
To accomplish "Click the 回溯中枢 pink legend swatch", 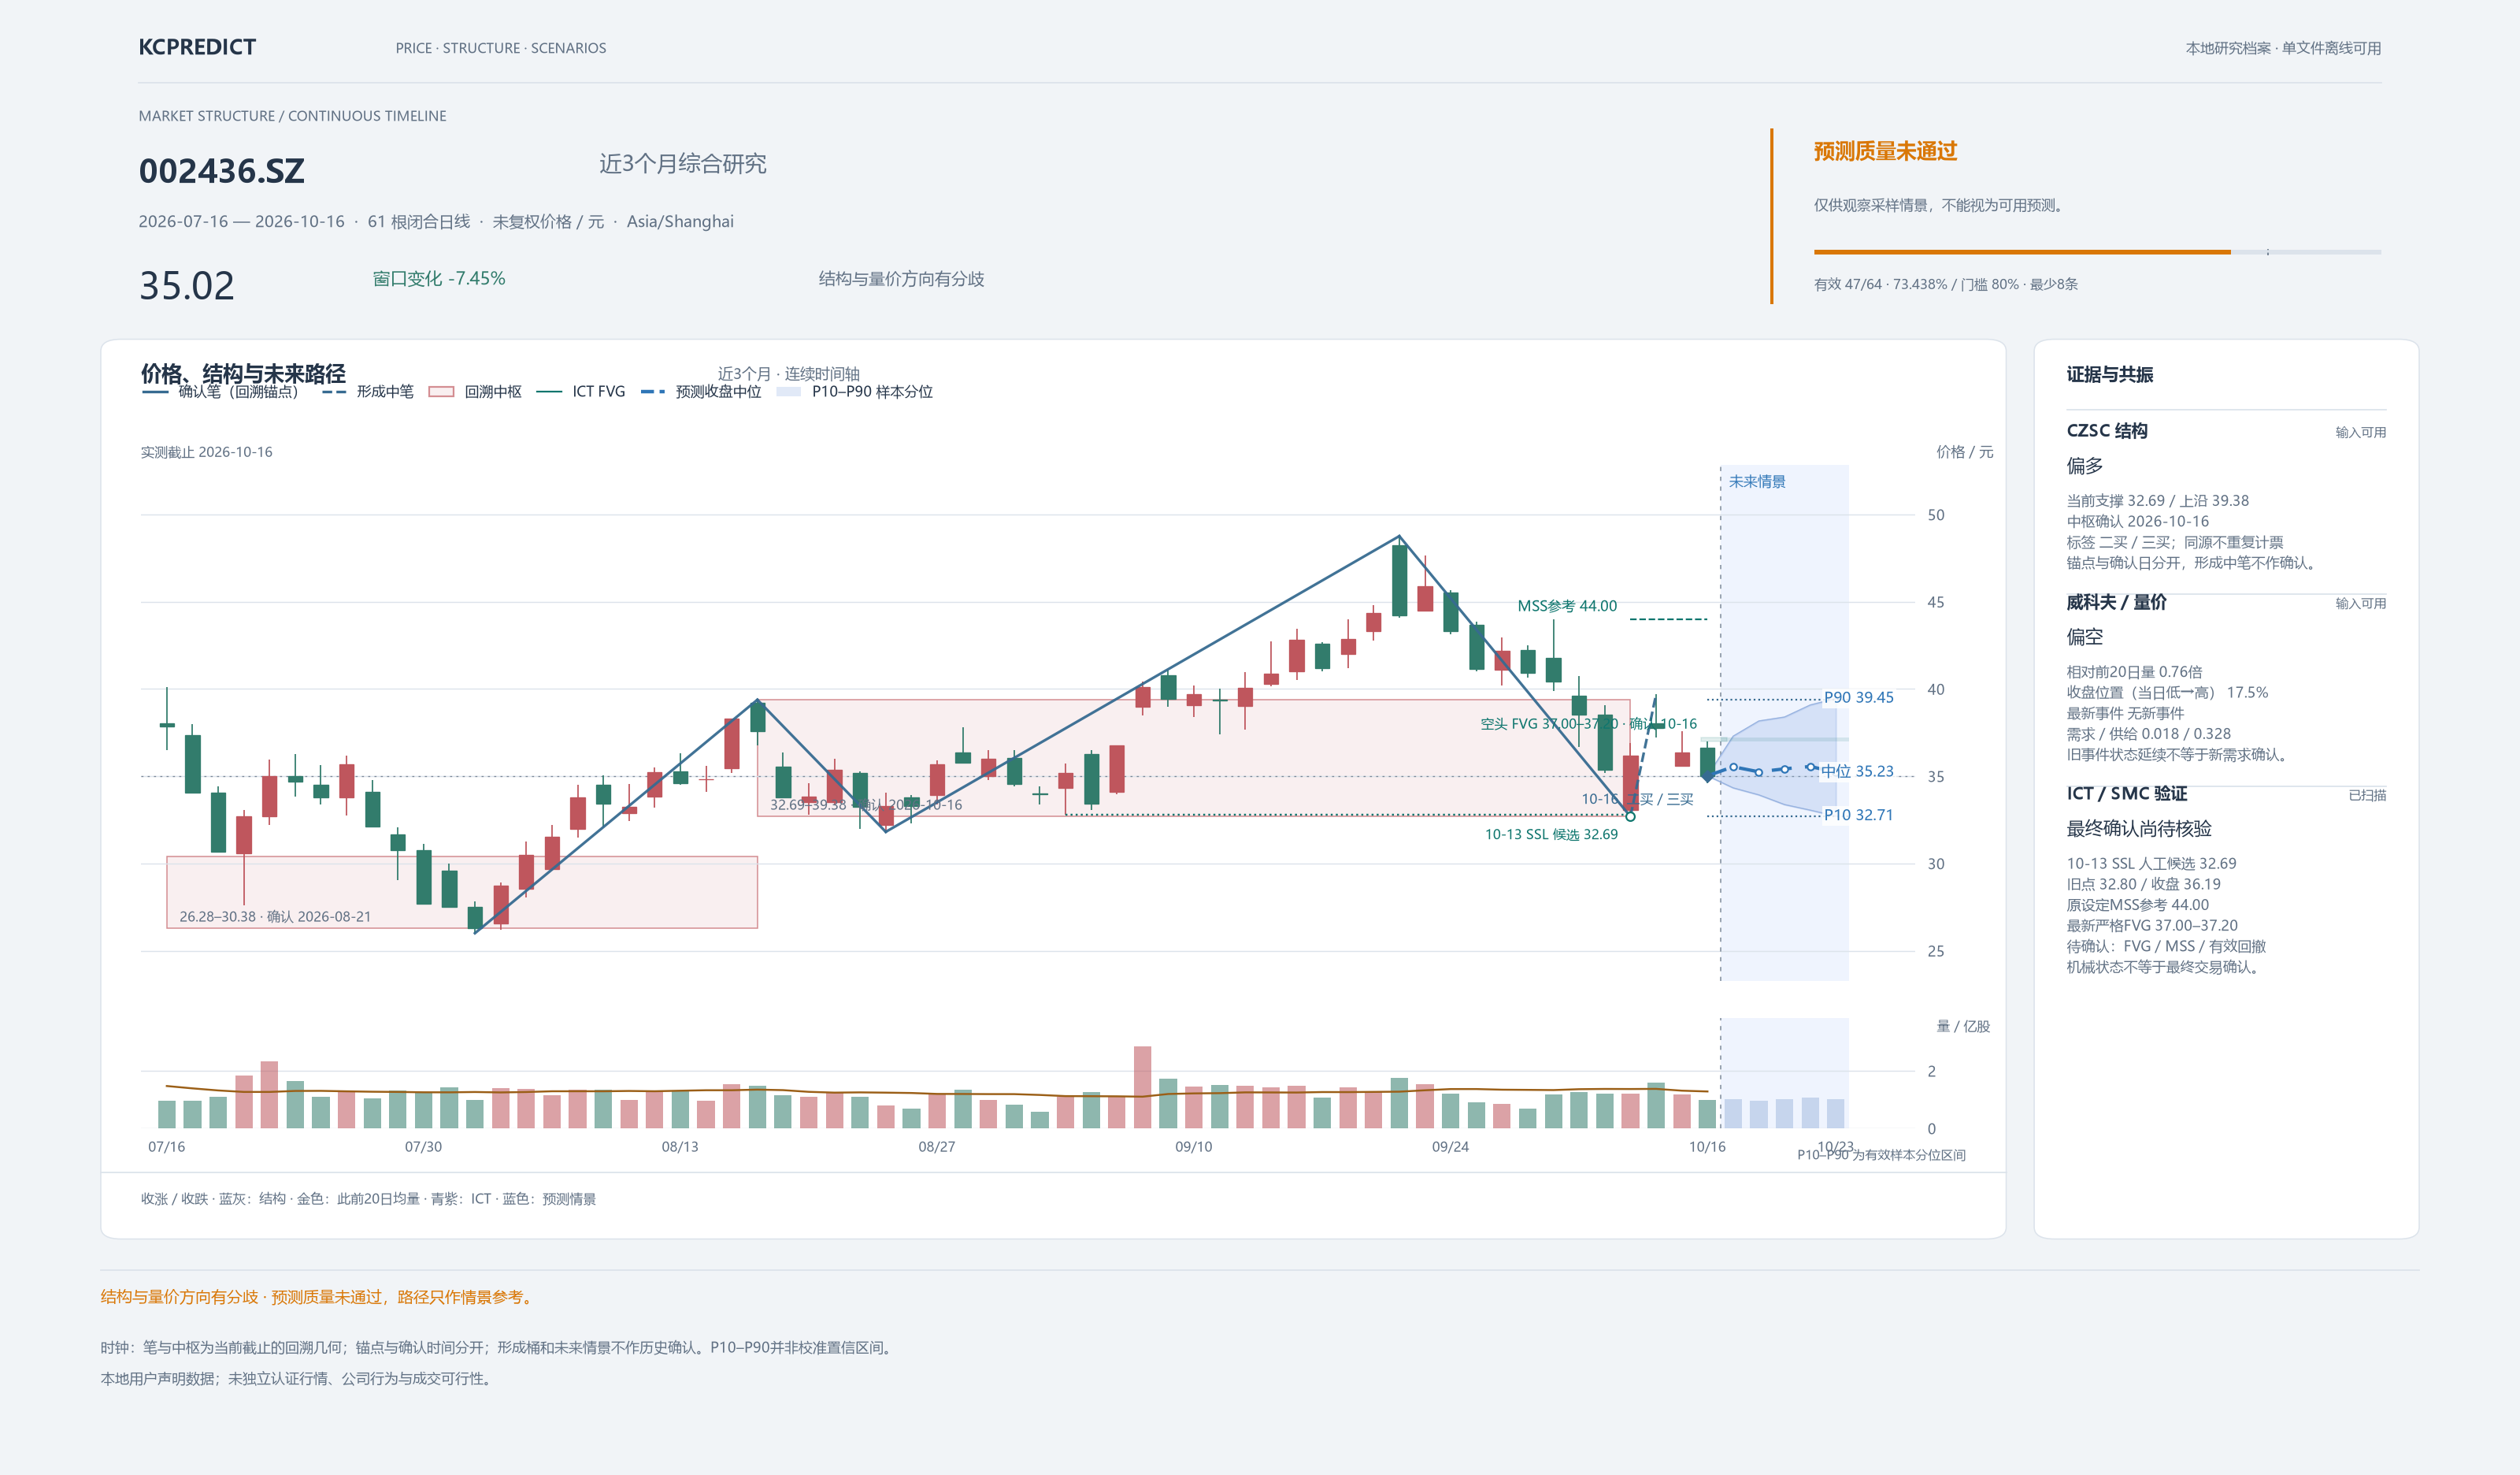I will (x=441, y=392).
